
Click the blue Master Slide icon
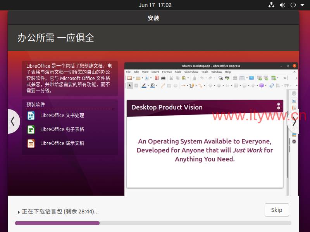(x=251, y=78)
